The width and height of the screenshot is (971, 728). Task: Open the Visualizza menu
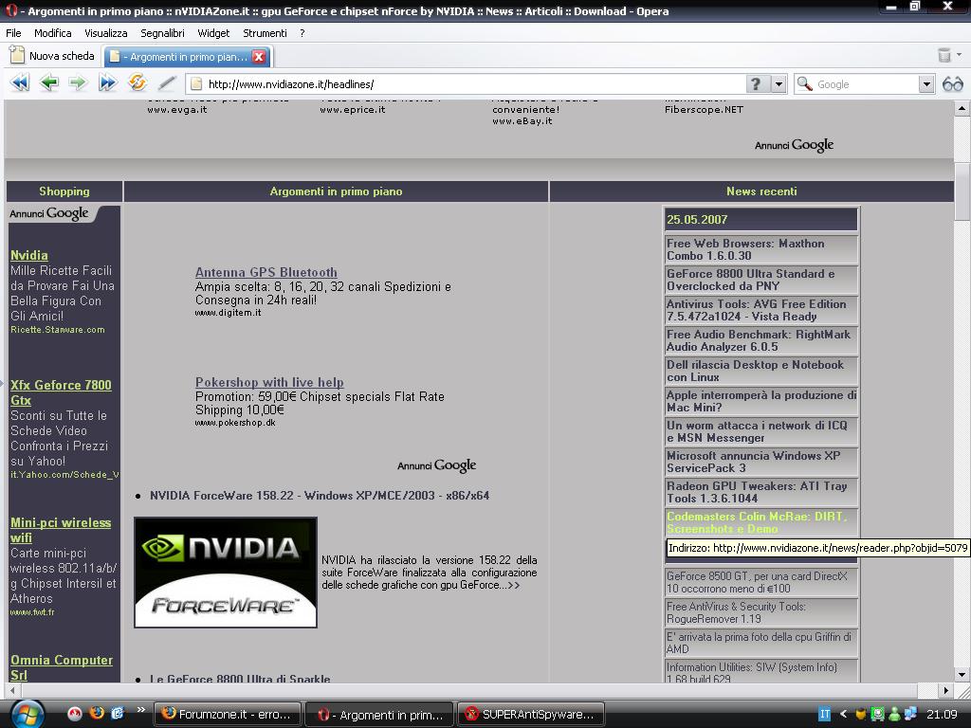point(106,33)
